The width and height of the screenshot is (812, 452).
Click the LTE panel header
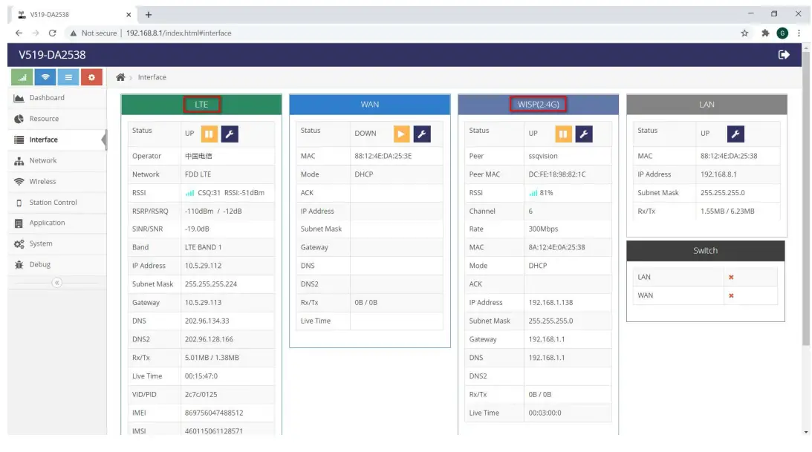click(x=201, y=105)
